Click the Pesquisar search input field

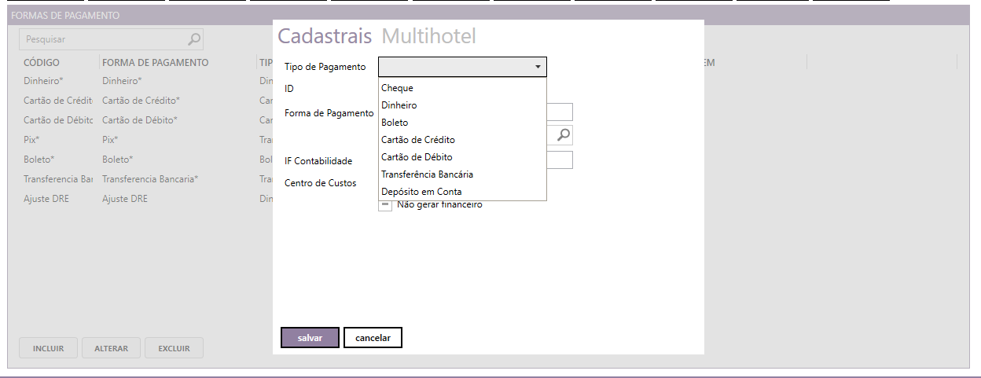[102, 39]
